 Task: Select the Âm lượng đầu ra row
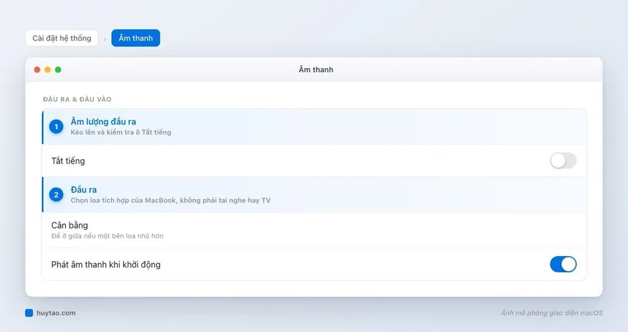tap(314, 126)
